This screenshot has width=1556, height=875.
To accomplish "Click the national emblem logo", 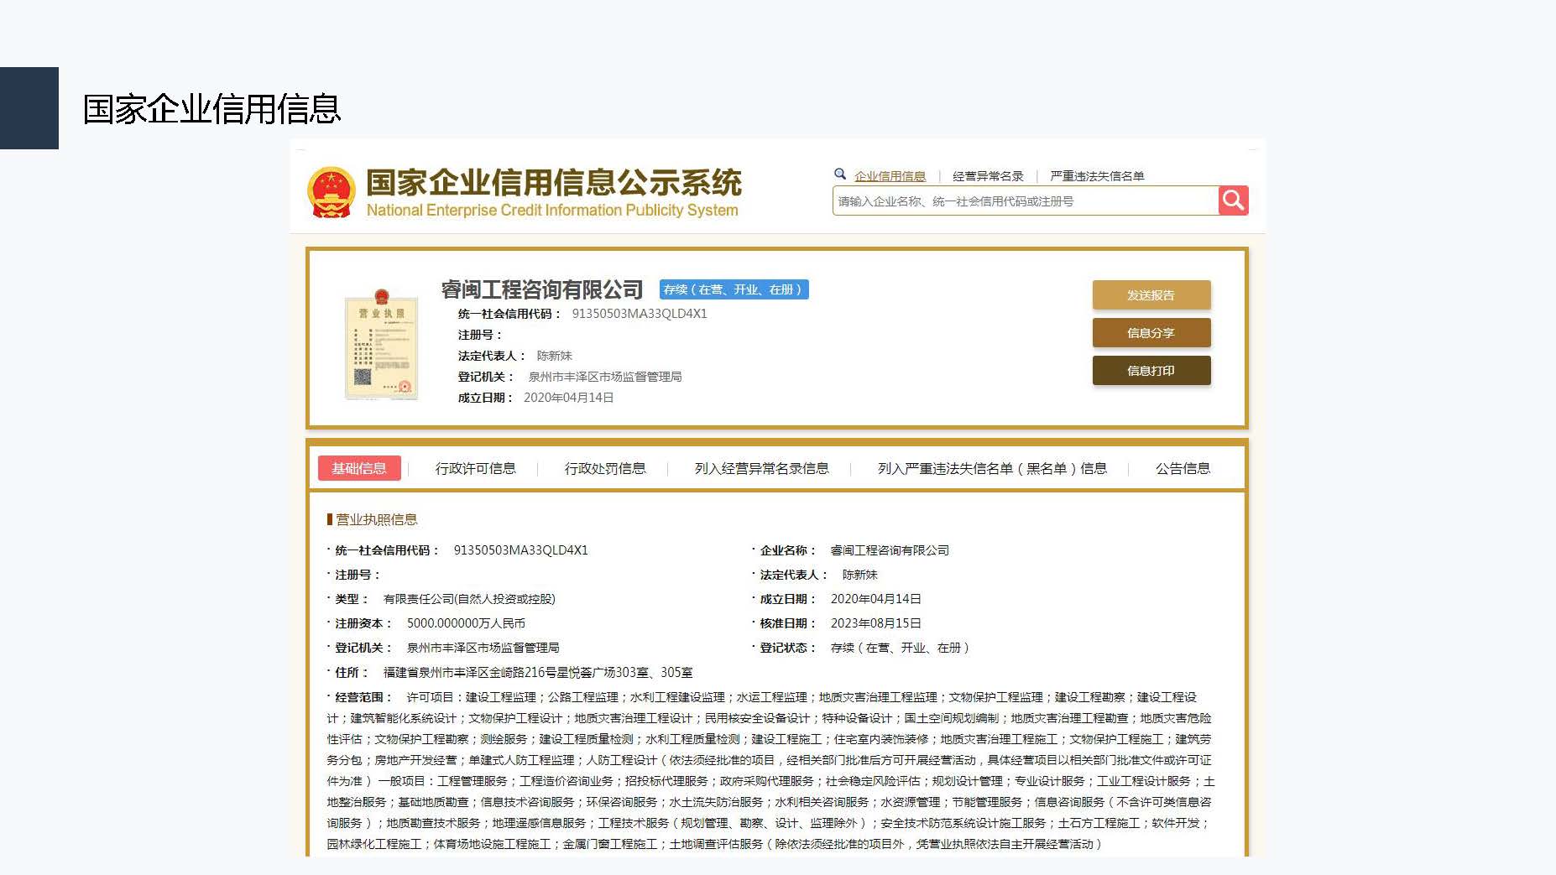I will point(331,192).
